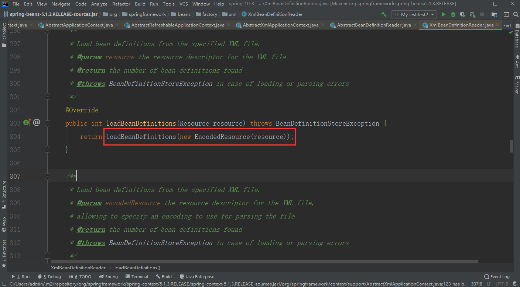
Task: Click the spring-beans sources jar breadcrumb
Action: click(x=50, y=14)
